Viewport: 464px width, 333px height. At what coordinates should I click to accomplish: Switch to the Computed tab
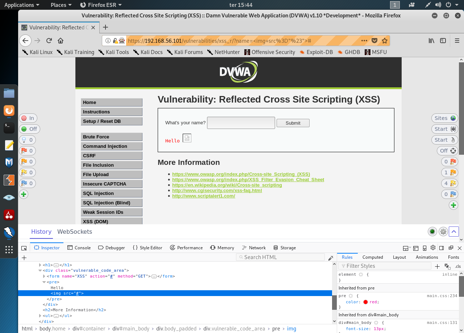click(373, 257)
